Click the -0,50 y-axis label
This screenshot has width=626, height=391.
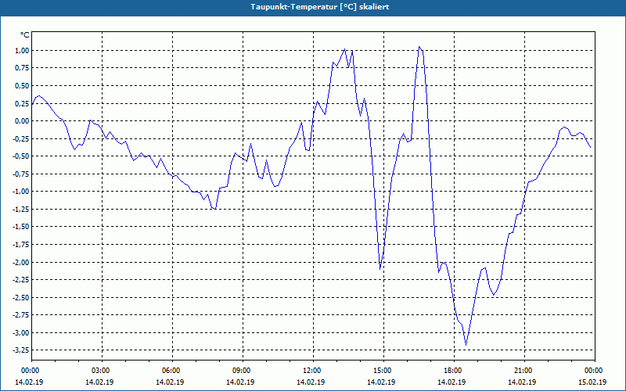coord(21,156)
